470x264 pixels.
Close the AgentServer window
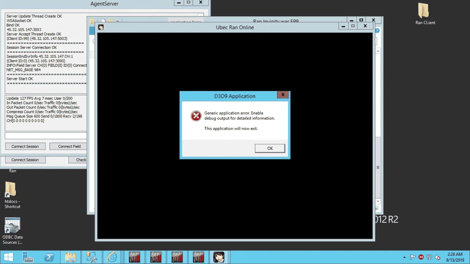click(x=201, y=2)
